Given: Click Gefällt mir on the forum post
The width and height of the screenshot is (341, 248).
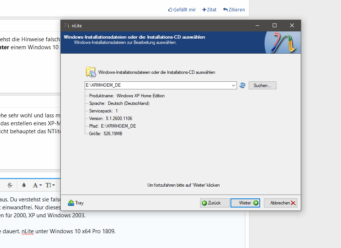Looking at the screenshot, I should click(x=182, y=10).
